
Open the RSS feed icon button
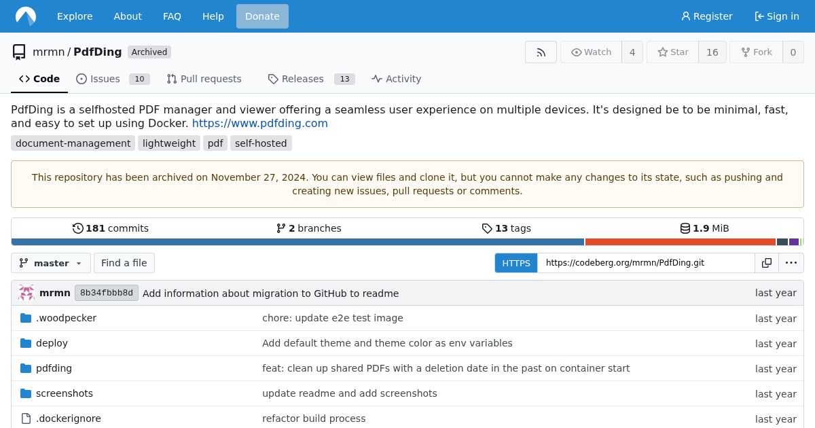[x=541, y=52]
